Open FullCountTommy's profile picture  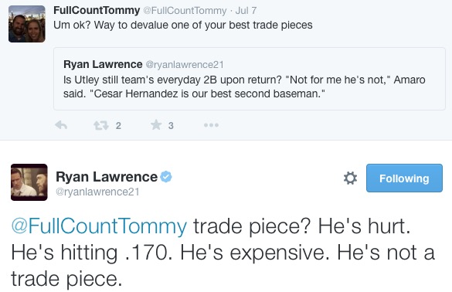pyautogui.click(x=27, y=24)
